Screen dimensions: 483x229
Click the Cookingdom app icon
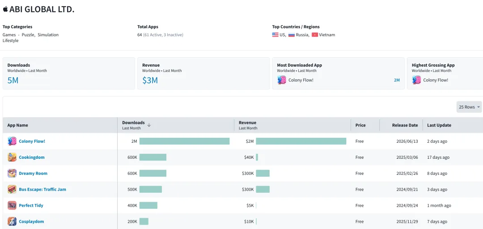12,157
